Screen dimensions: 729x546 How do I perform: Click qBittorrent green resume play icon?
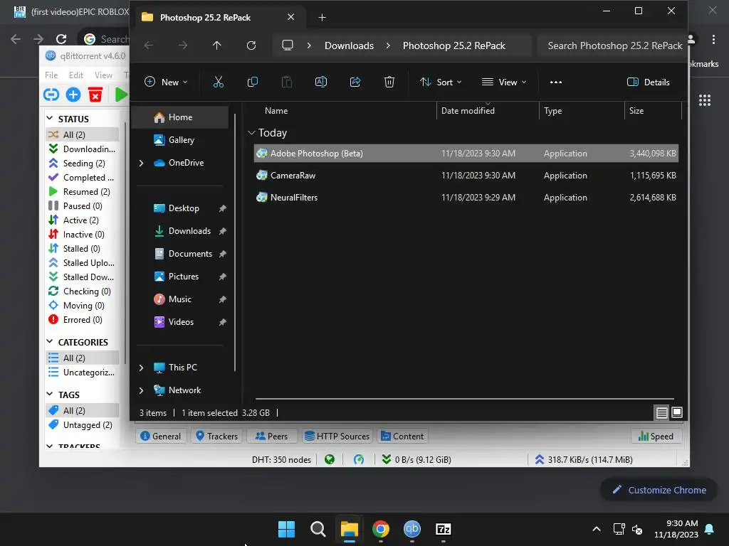click(x=121, y=95)
